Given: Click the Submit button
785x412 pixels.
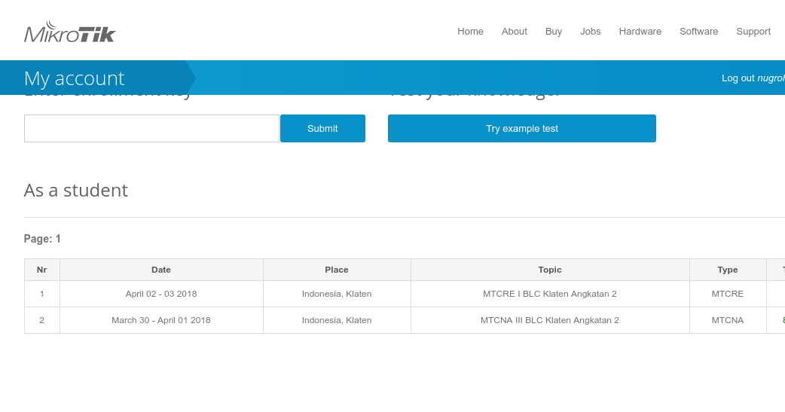Looking at the screenshot, I should pyautogui.click(x=322, y=128).
